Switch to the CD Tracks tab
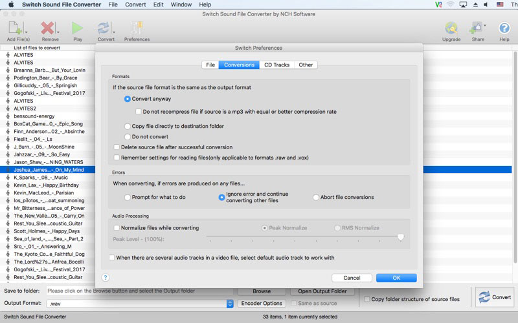This screenshot has width=518, height=323. coord(277,65)
